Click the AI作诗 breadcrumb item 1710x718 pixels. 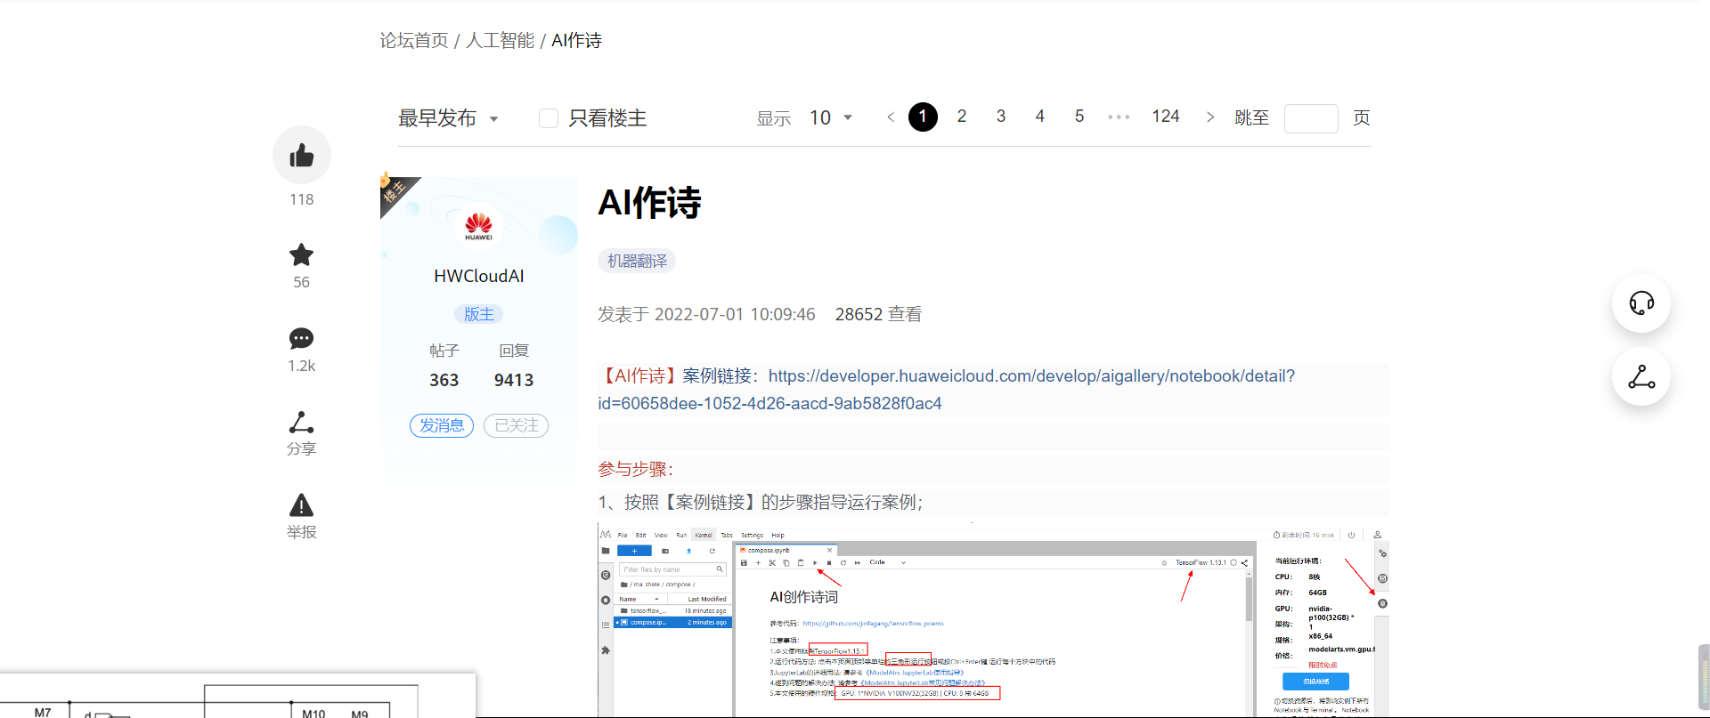pos(577,41)
